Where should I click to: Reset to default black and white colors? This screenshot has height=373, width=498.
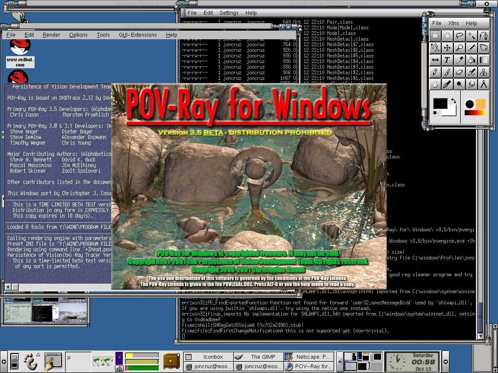coord(435,114)
